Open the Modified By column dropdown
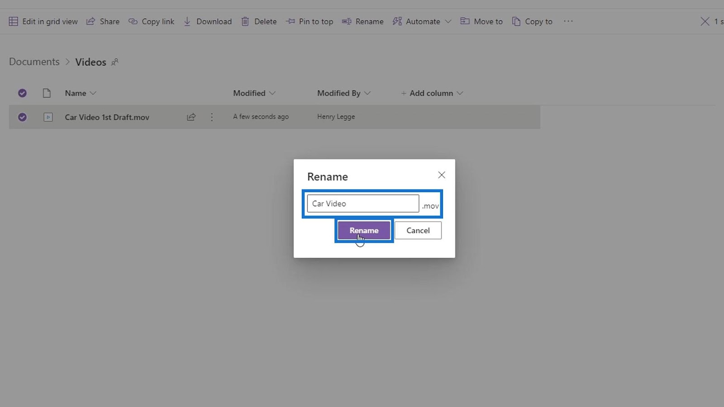This screenshot has height=407, width=724. pyautogui.click(x=344, y=93)
